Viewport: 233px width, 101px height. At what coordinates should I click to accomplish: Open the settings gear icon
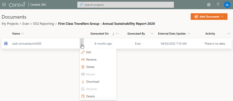pos(209,5)
